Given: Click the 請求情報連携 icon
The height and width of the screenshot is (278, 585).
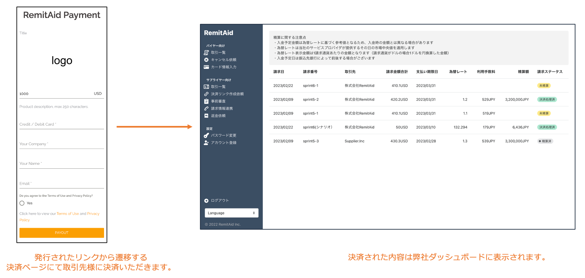Looking at the screenshot, I should coord(206,108).
